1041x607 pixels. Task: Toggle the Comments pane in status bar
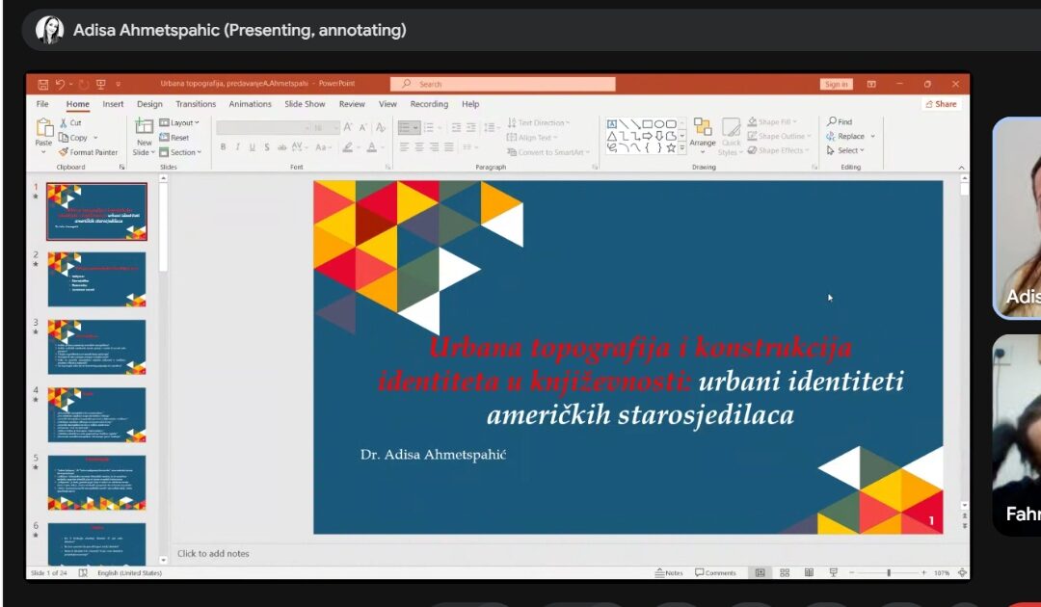pyautogui.click(x=715, y=572)
